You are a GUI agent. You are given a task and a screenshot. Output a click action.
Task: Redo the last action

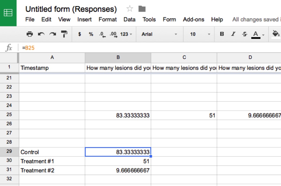pyautogui.click(x=53, y=34)
